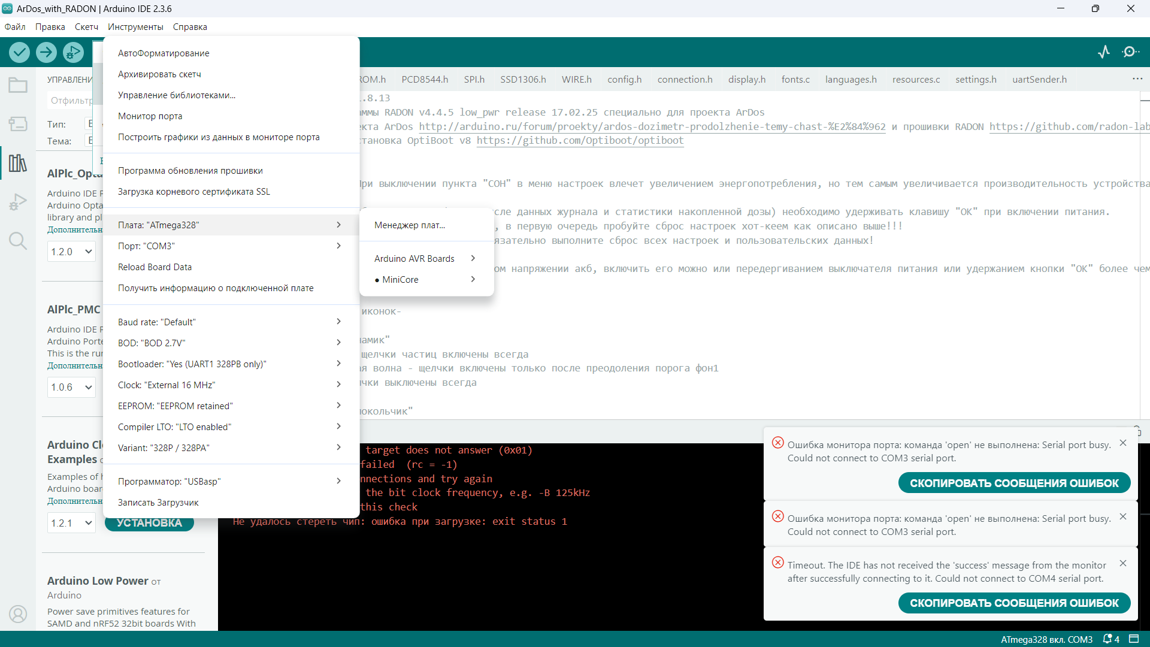Viewport: 1150px width, 647px height.
Task: Open the Optiboot GitHub link
Action: 580,141
